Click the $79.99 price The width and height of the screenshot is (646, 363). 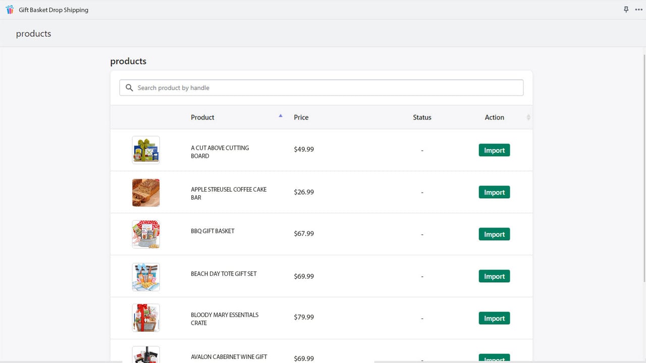(x=304, y=317)
